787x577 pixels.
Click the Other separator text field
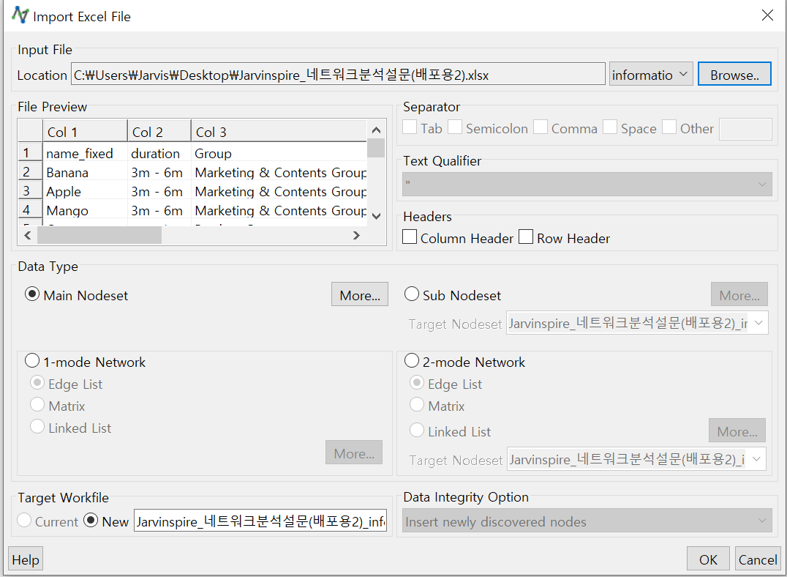click(745, 129)
